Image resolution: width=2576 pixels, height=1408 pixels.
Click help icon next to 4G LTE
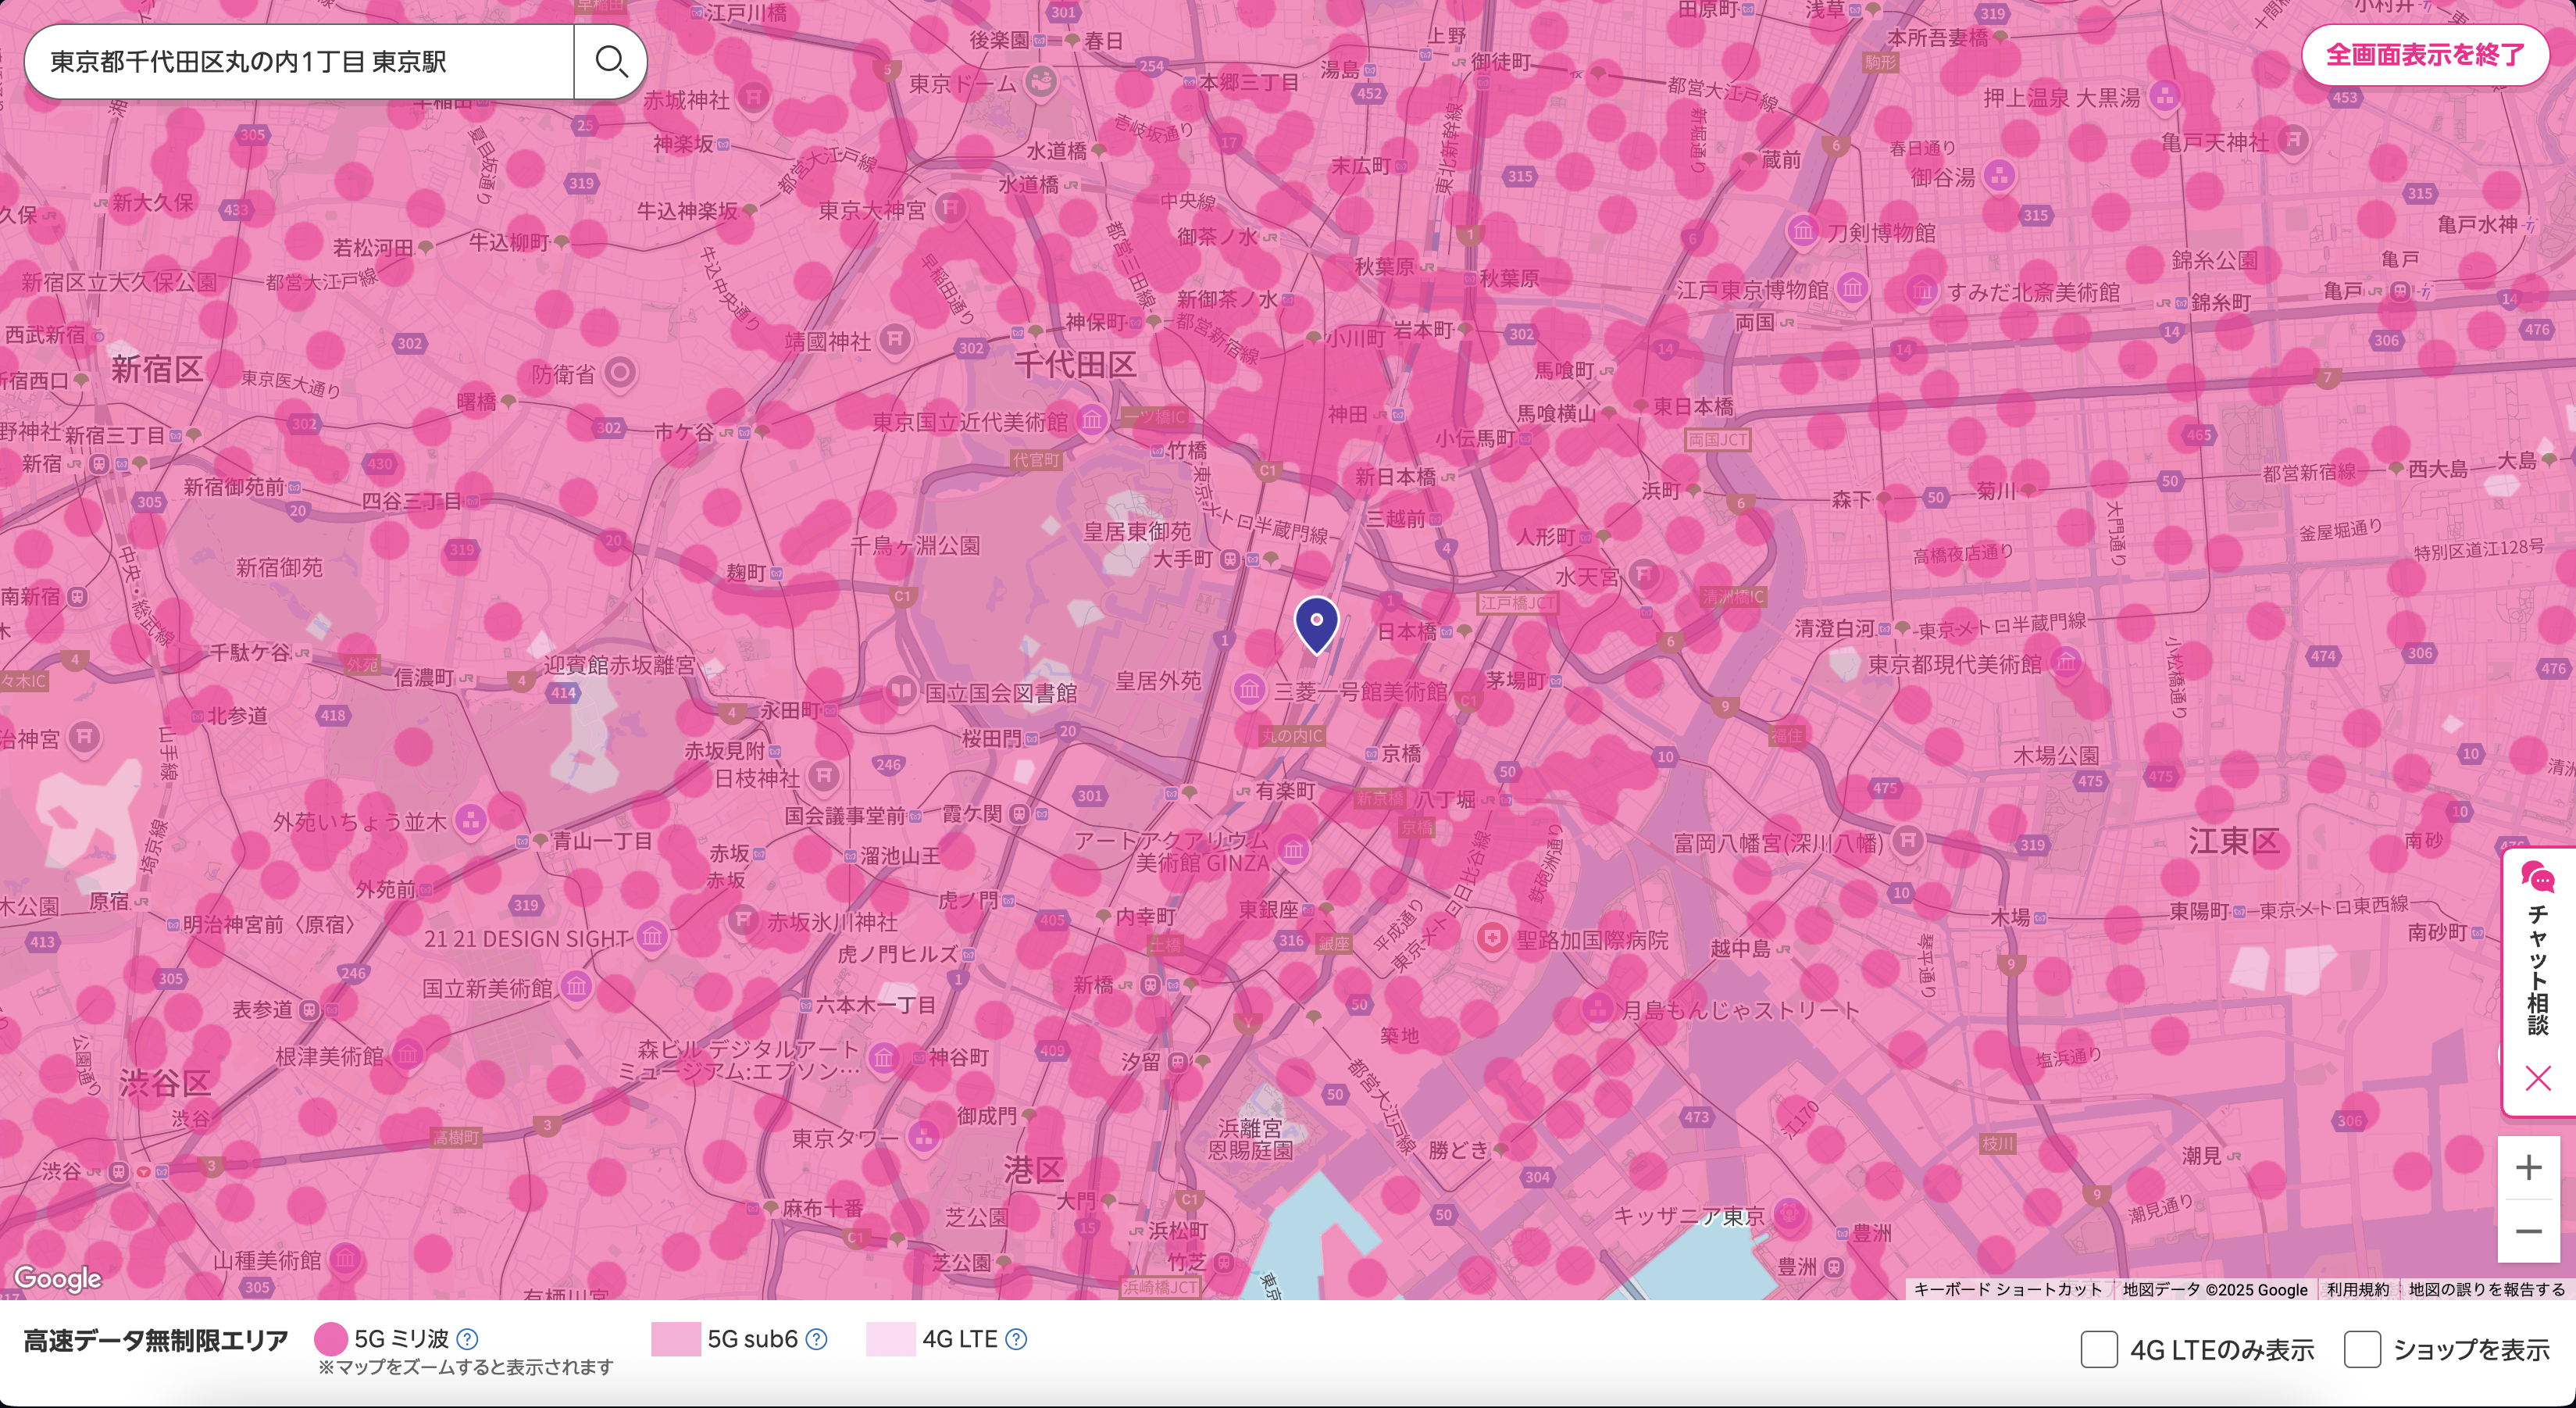(x=1016, y=1339)
